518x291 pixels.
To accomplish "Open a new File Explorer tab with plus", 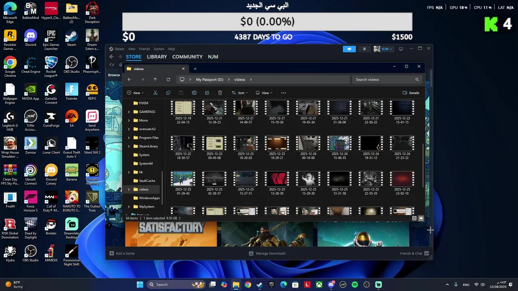I will pos(195,69).
